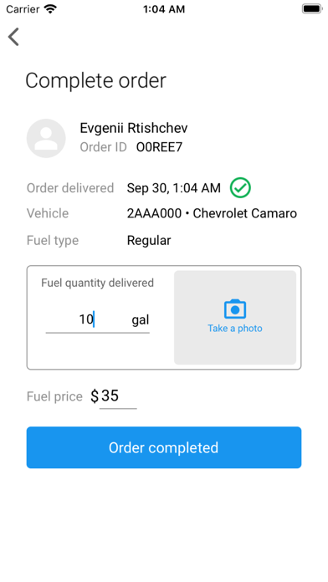The width and height of the screenshot is (328, 582).
Task: Tap the customer name Evgenii Rtishchev
Action: (134, 128)
